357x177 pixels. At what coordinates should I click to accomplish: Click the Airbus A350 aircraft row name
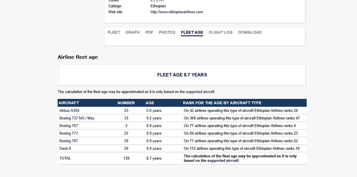[69, 111]
